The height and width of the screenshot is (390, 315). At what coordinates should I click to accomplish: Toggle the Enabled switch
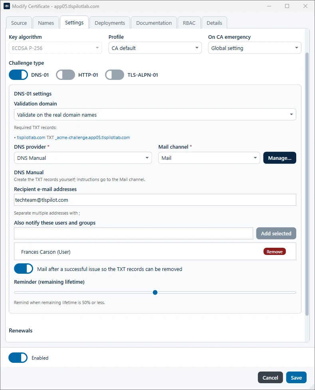pos(18,357)
